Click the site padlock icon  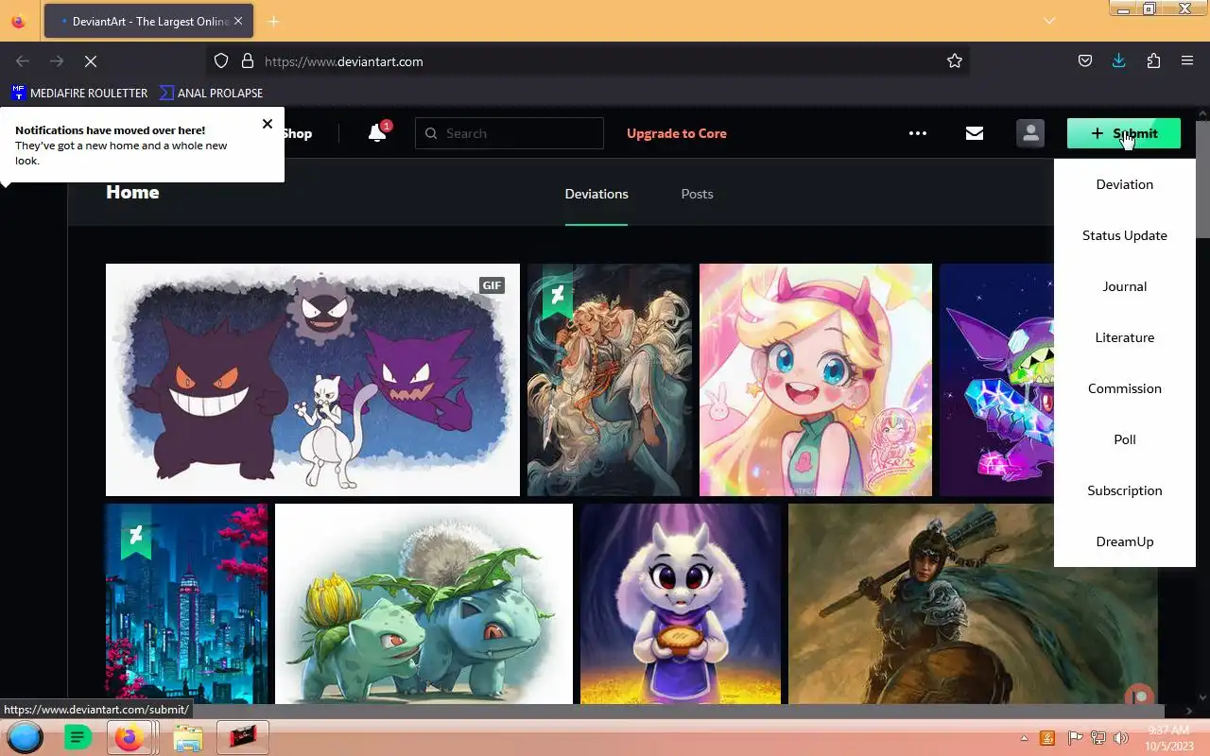(248, 61)
